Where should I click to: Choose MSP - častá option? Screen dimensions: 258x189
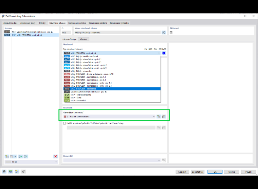point(112,98)
